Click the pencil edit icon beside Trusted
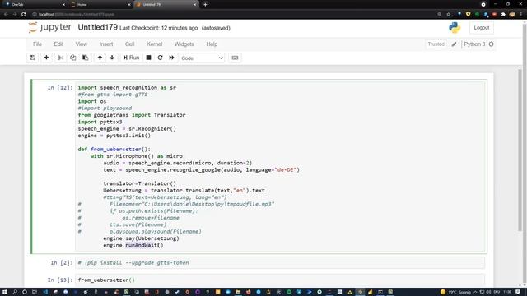This screenshot has width=527, height=296. tap(454, 44)
